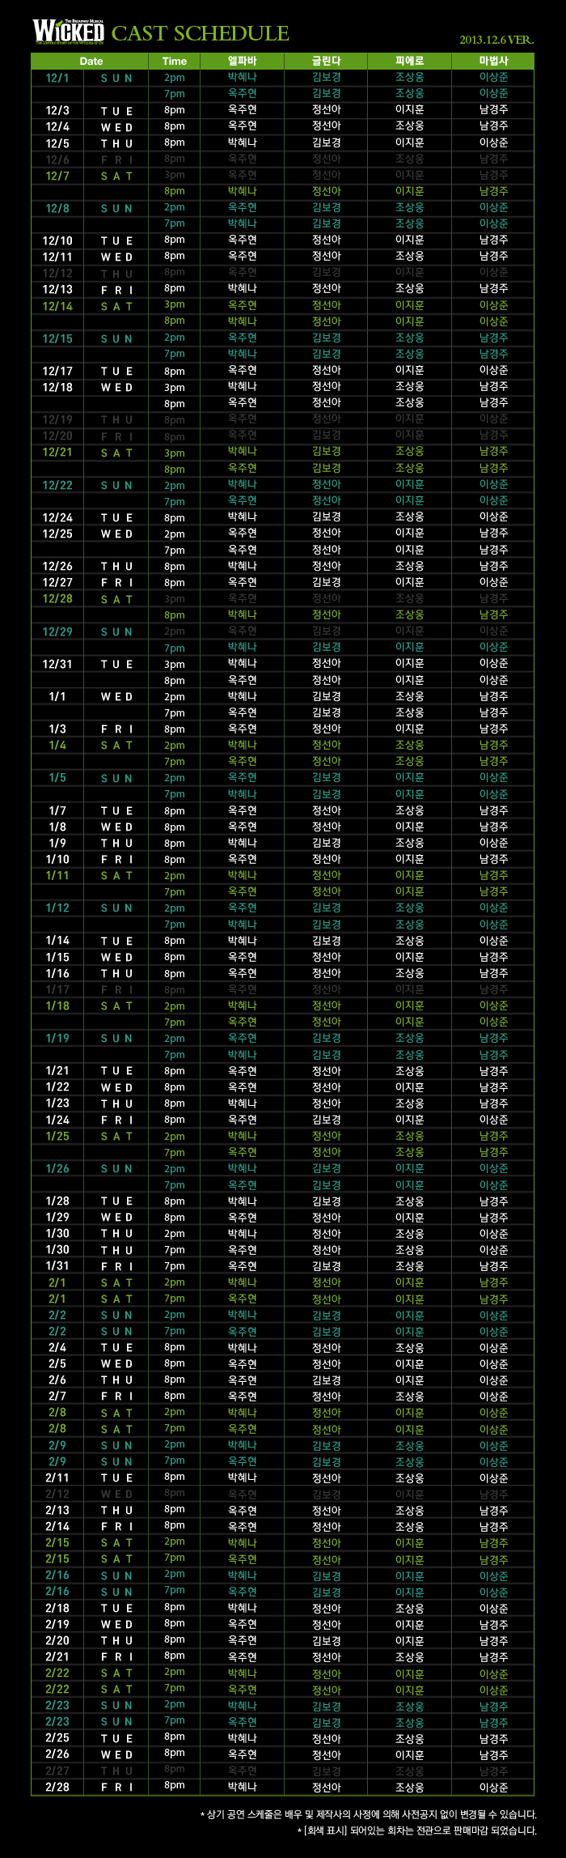Click 남경주 in the 12/26 row

click(x=493, y=566)
